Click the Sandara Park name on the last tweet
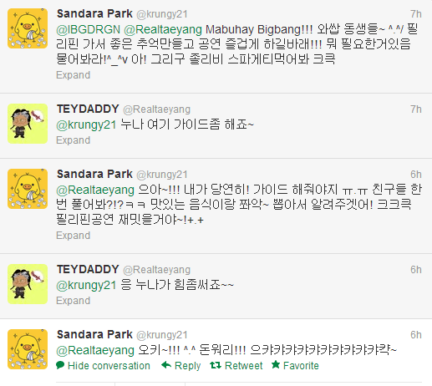432x386 pixels. 94,334
